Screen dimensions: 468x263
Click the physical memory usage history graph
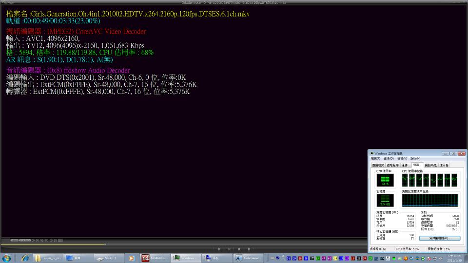tap(430, 200)
